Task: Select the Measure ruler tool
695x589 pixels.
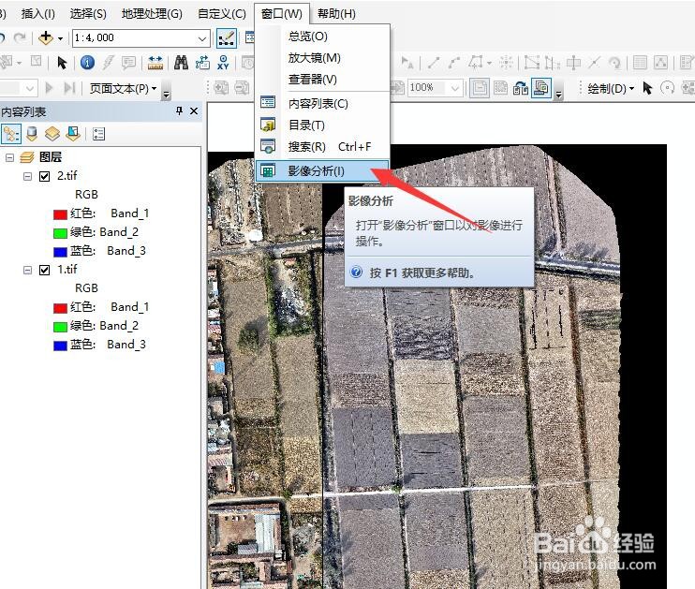Action: [155, 63]
